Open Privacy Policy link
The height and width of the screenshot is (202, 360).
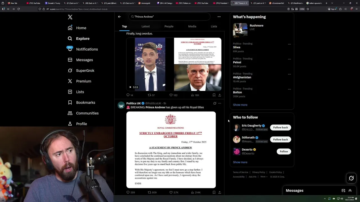pyautogui.click(x=258, y=172)
